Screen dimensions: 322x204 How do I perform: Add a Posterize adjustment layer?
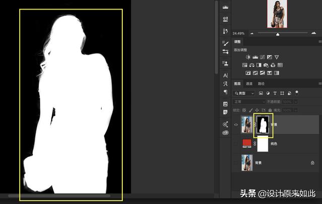pos(255,73)
